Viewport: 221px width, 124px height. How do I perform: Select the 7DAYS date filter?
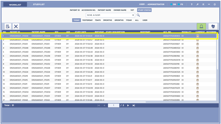tap(98, 20)
